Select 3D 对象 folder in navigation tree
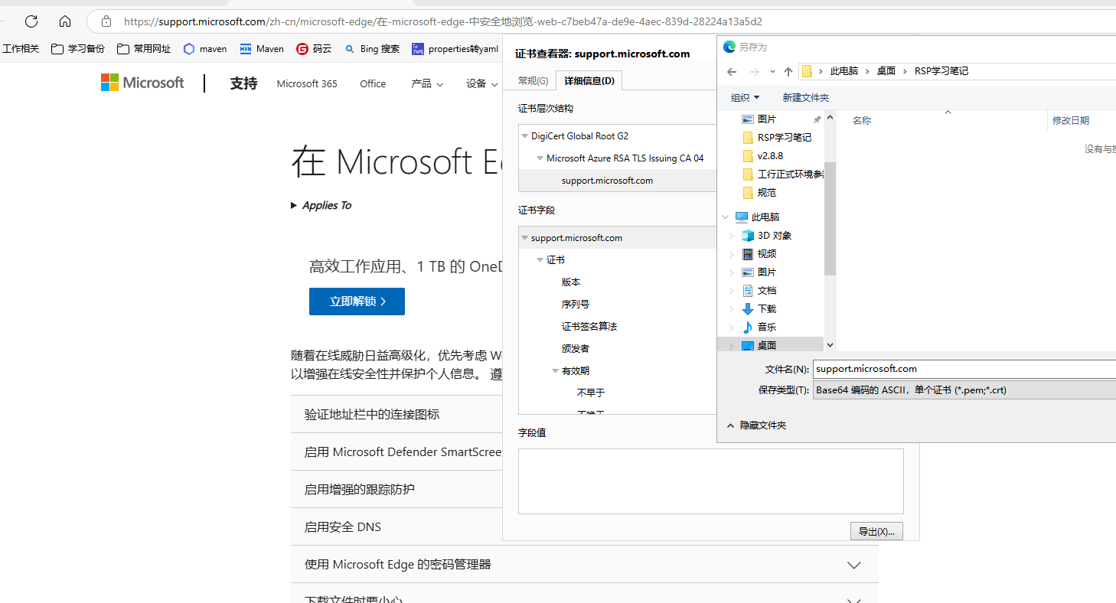 click(774, 236)
